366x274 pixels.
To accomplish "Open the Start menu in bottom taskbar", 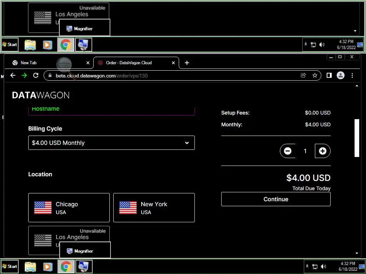I will click(10, 266).
